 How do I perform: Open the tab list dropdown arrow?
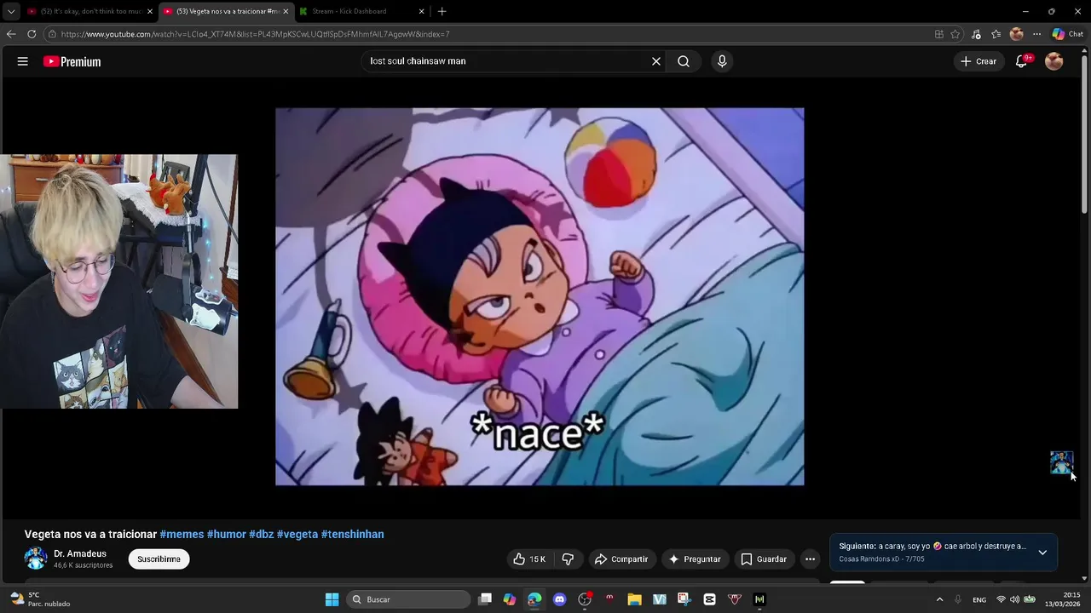tap(10, 11)
